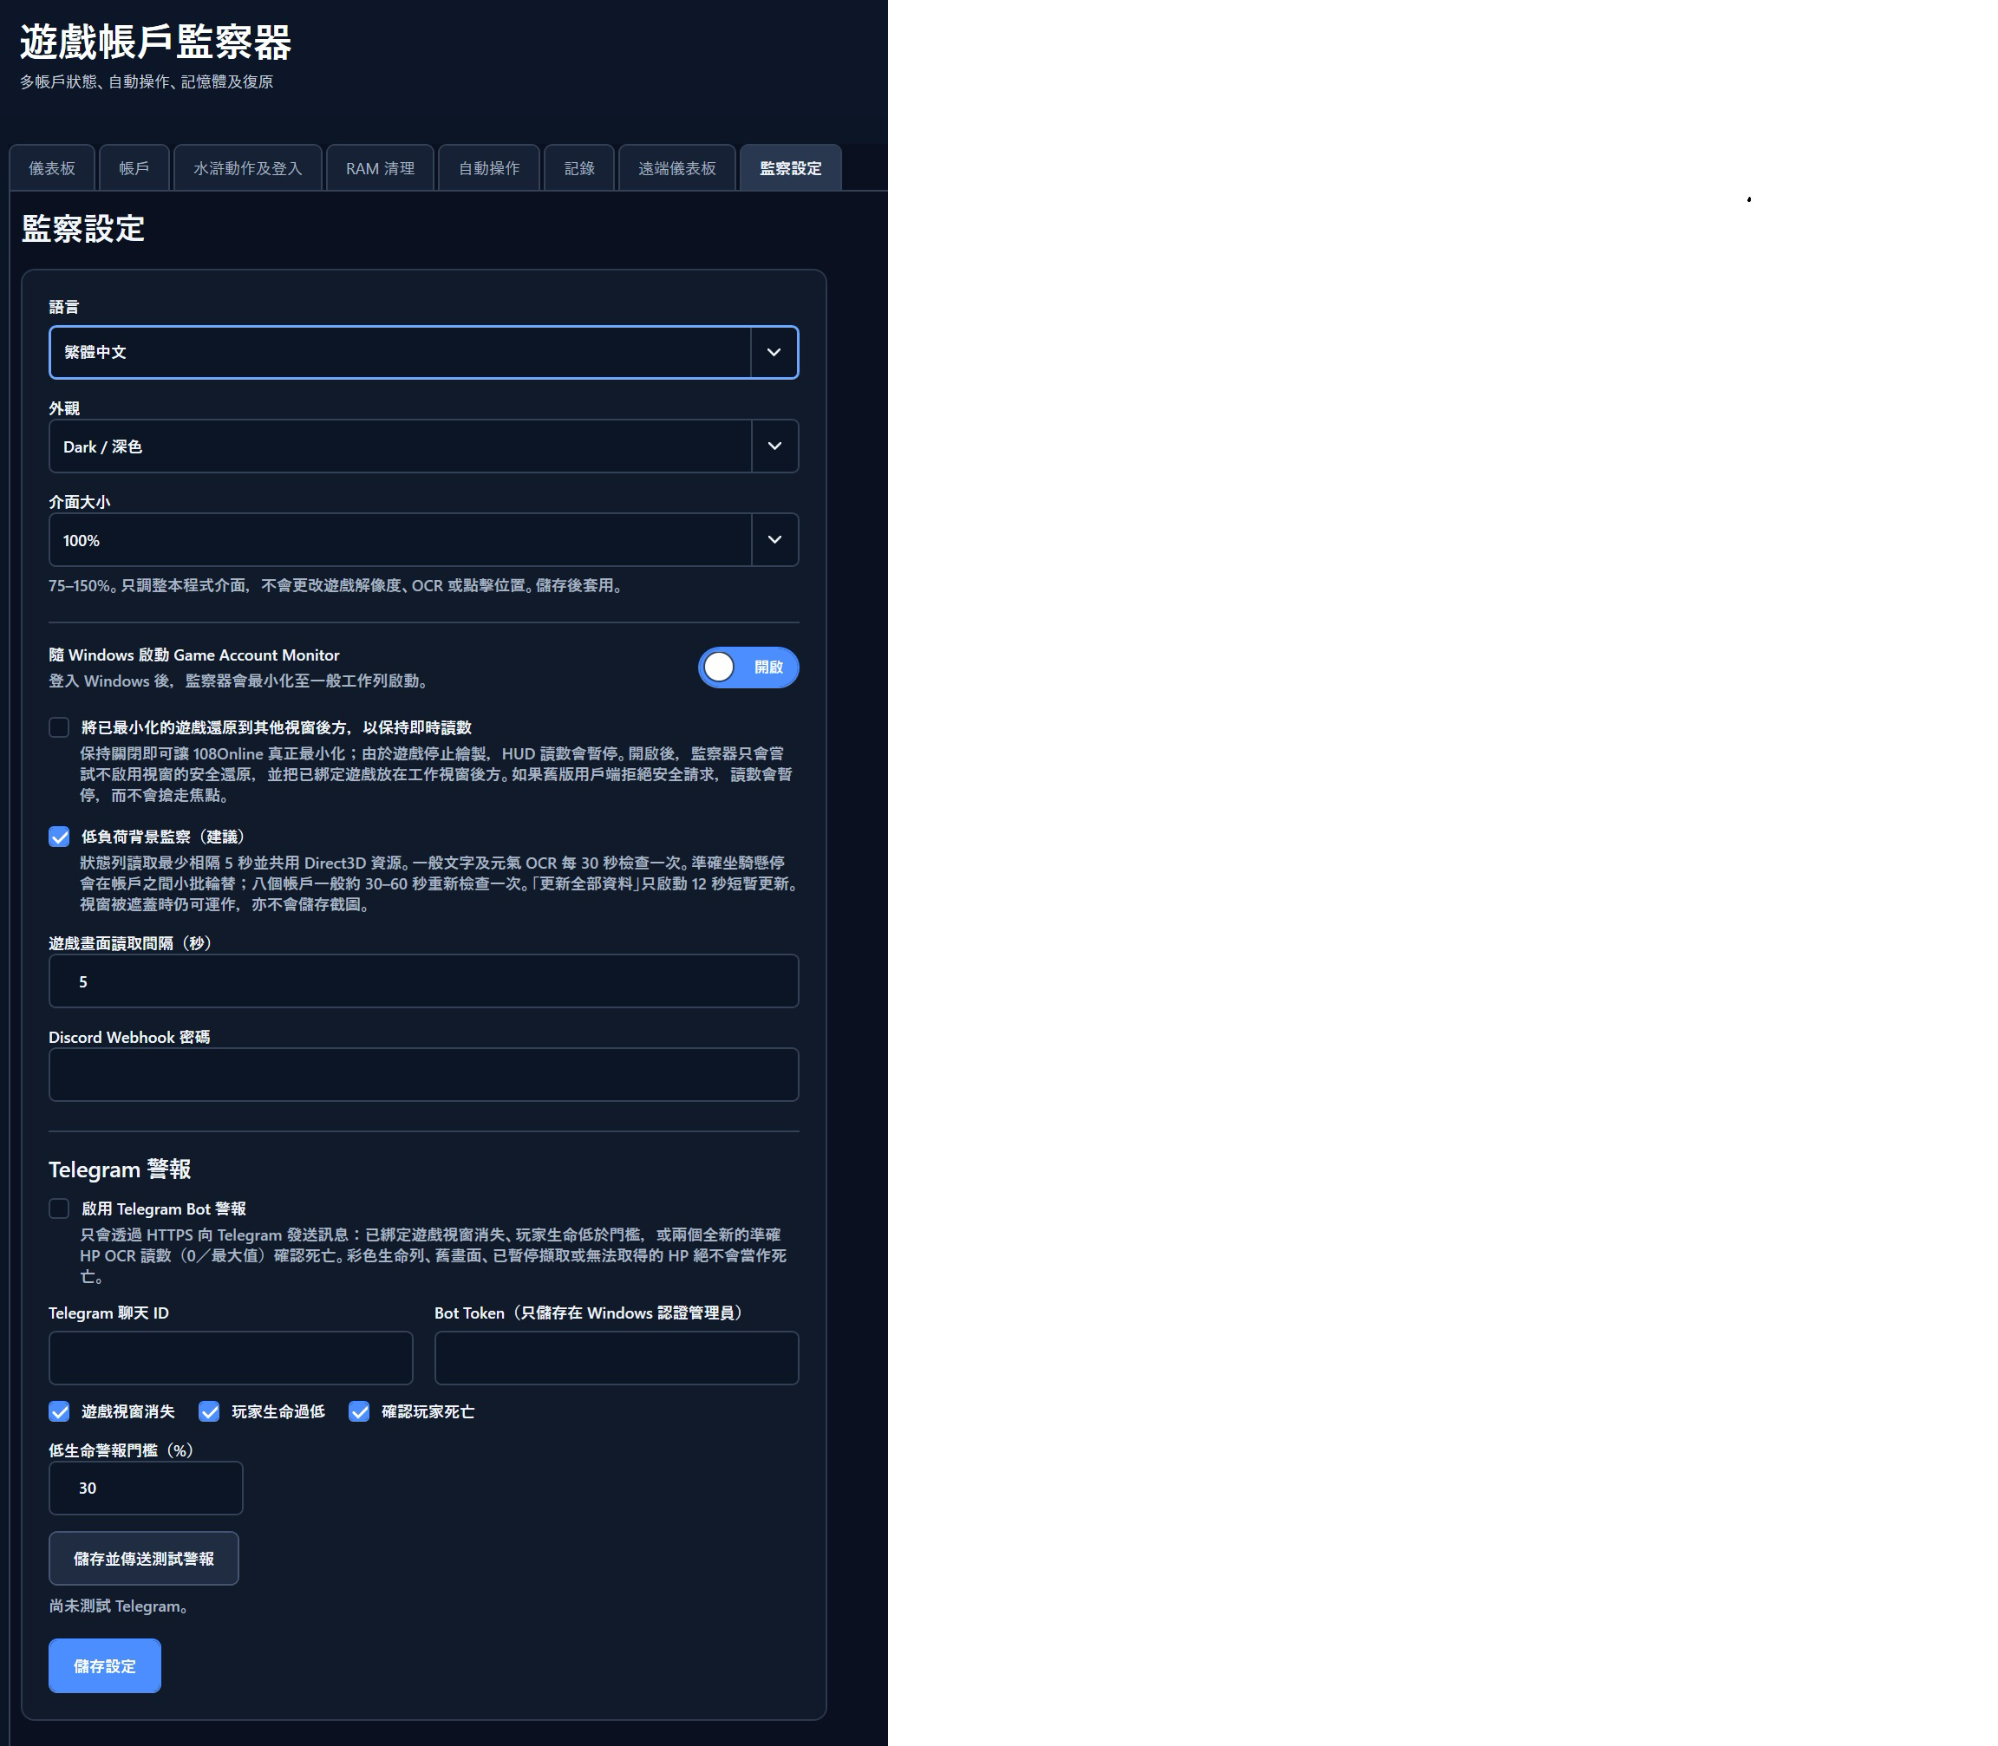
Task: Click the Telegram 聊天 ID input field
Action: [x=231, y=1358]
